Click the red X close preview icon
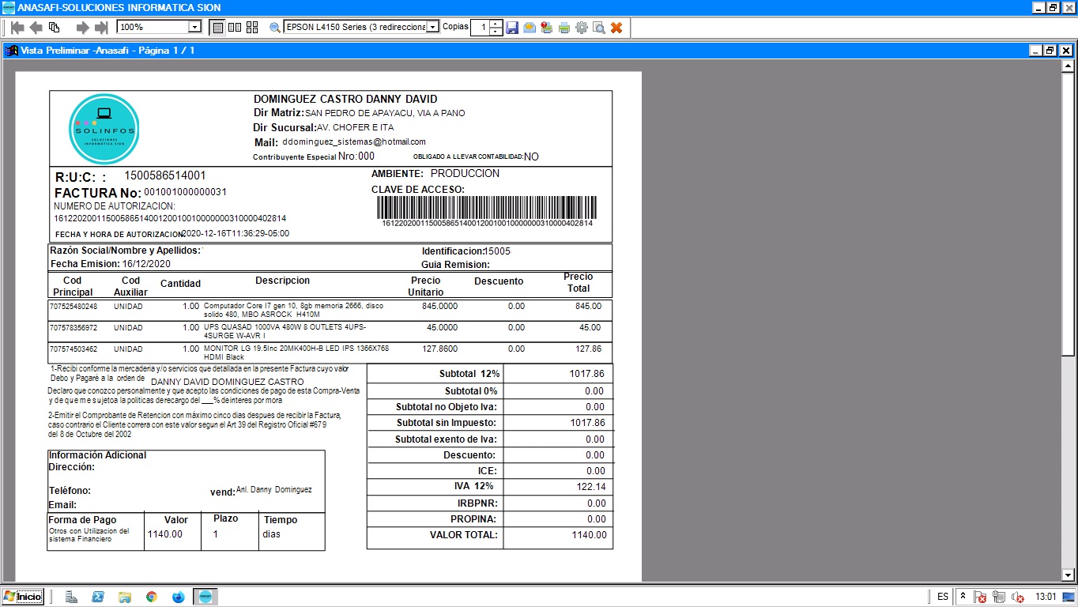The width and height of the screenshot is (1078, 607). coord(616,28)
